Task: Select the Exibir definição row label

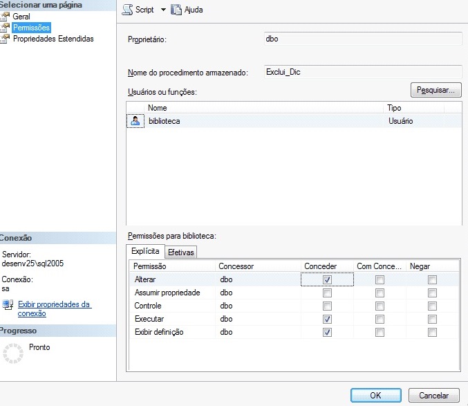Action: [x=159, y=332]
